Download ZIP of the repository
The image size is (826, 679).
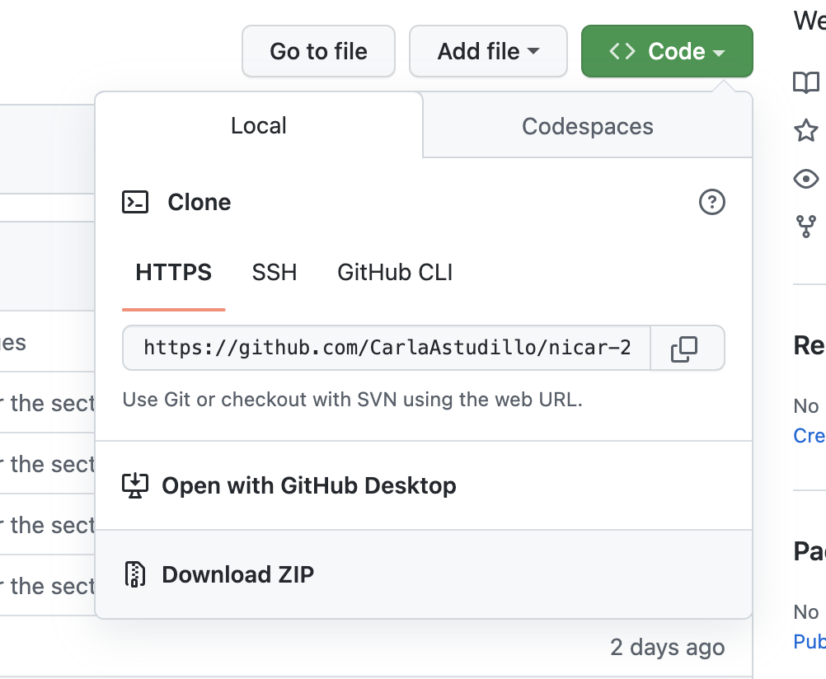[x=424, y=574]
